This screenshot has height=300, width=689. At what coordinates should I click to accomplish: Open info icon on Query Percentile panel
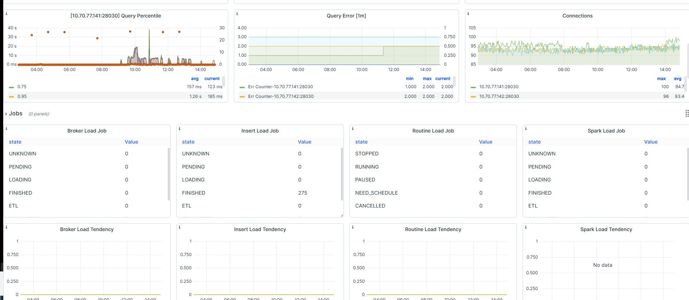(x=6, y=14)
